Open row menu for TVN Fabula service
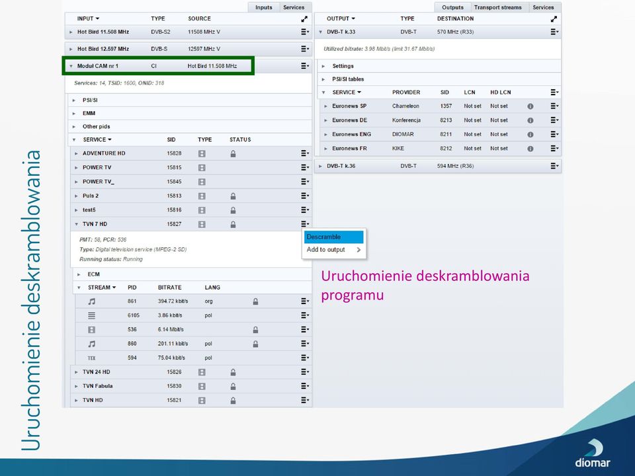 point(305,385)
